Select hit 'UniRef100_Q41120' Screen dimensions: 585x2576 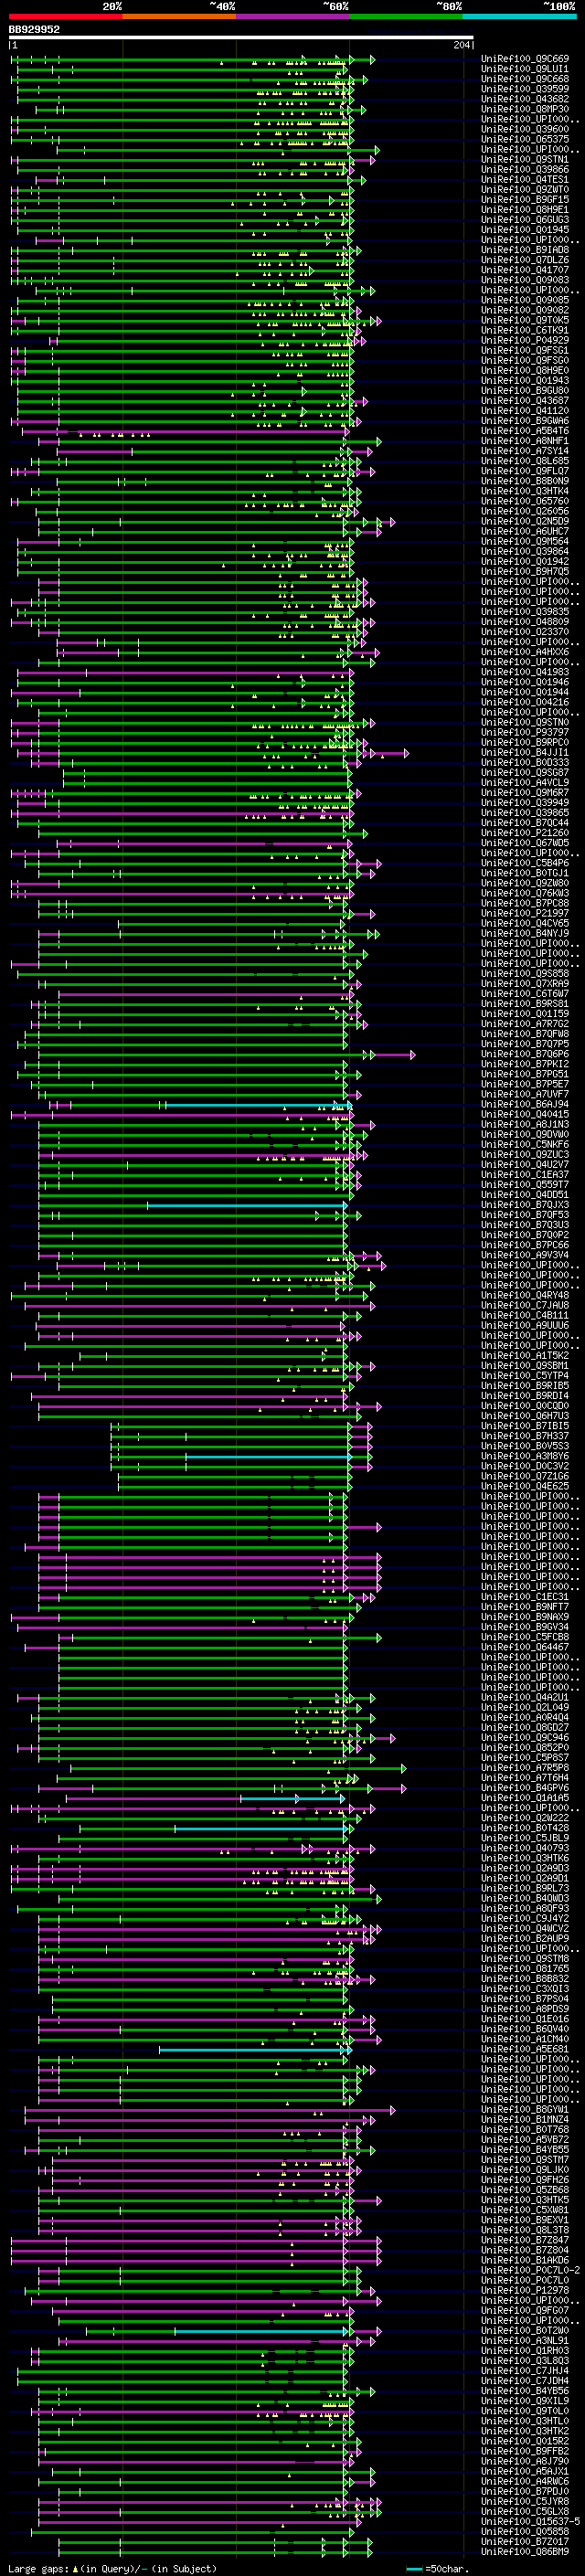click(525, 411)
